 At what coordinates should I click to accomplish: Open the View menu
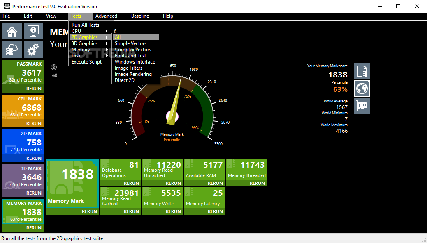(51, 16)
